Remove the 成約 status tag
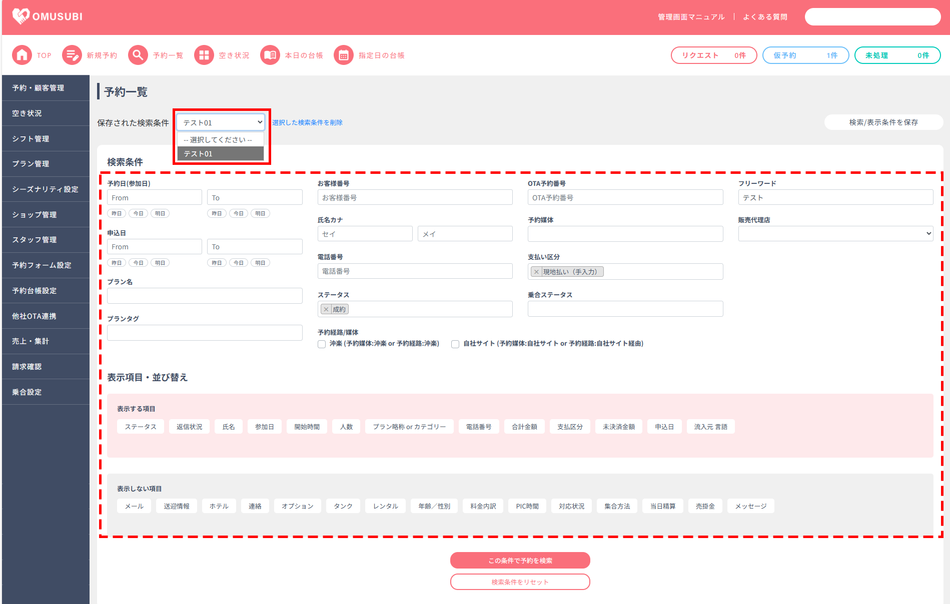The width and height of the screenshot is (950, 604). click(x=326, y=309)
